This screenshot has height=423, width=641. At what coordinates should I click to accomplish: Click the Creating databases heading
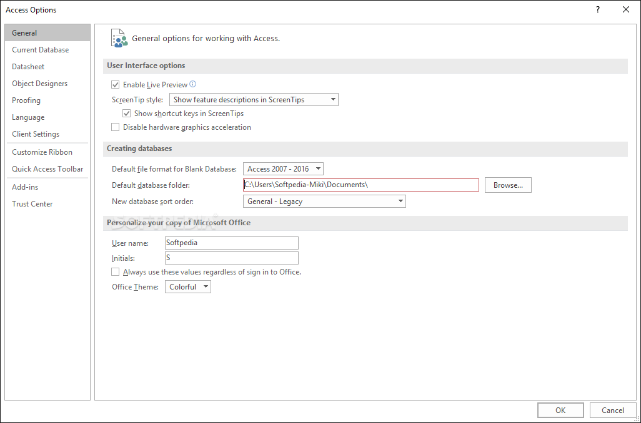(x=139, y=148)
